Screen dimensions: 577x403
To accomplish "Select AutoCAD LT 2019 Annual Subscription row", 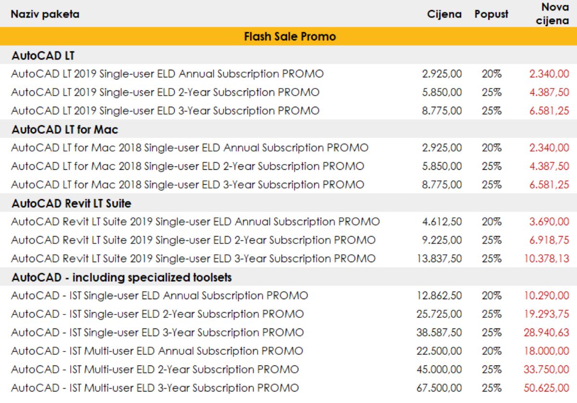I will 167,74.
